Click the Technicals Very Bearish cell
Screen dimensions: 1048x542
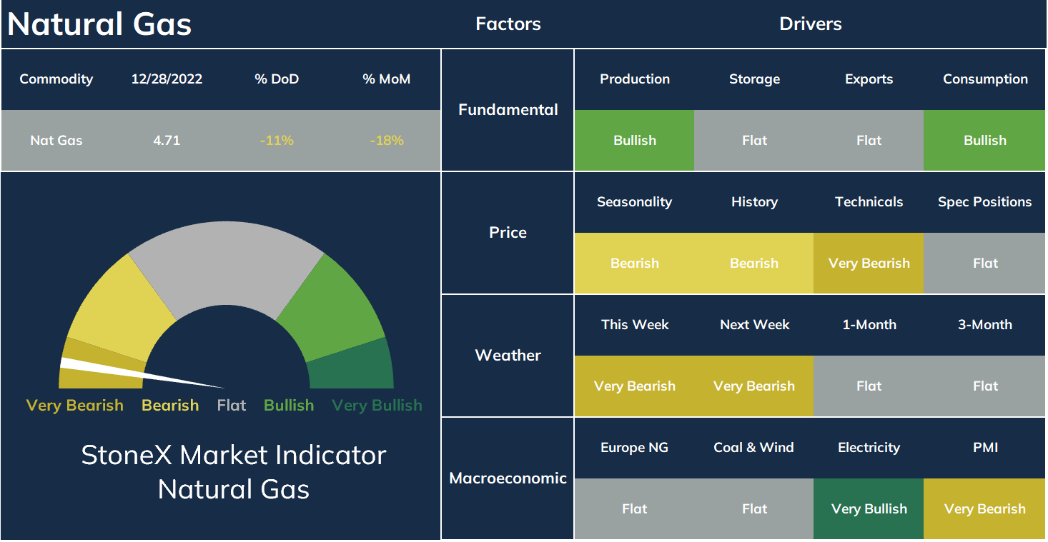pyautogui.click(x=869, y=264)
